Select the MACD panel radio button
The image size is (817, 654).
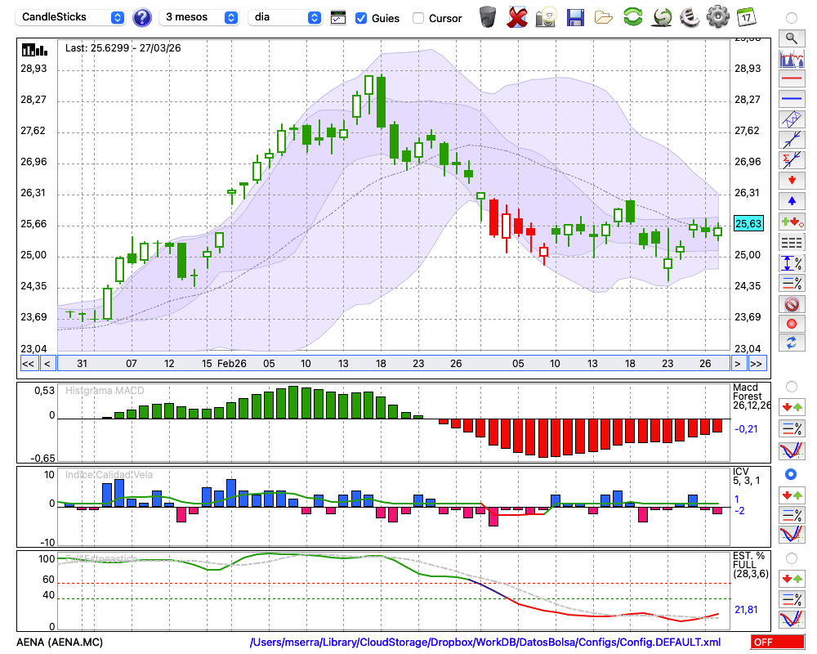[x=791, y=386]
